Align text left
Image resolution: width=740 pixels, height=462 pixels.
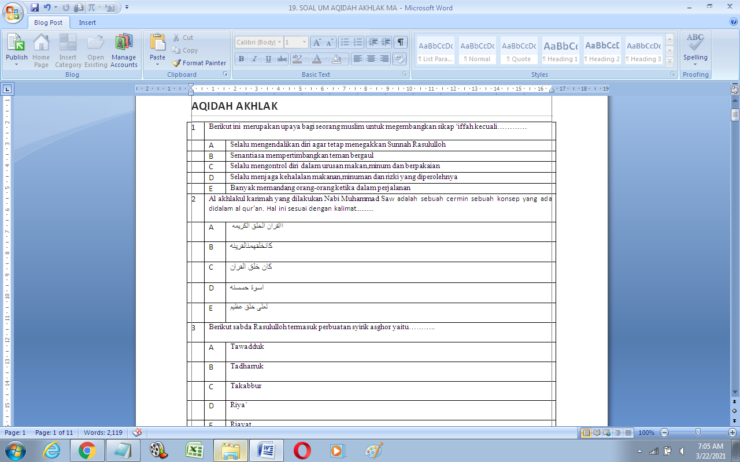point(358,59)
